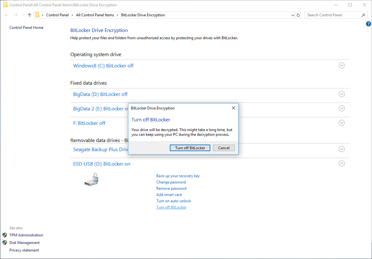The width and height of the screenshot is (372, 259).
Task: Open Disk Management link
Action: pyautogui.click(x=24, y=243)
